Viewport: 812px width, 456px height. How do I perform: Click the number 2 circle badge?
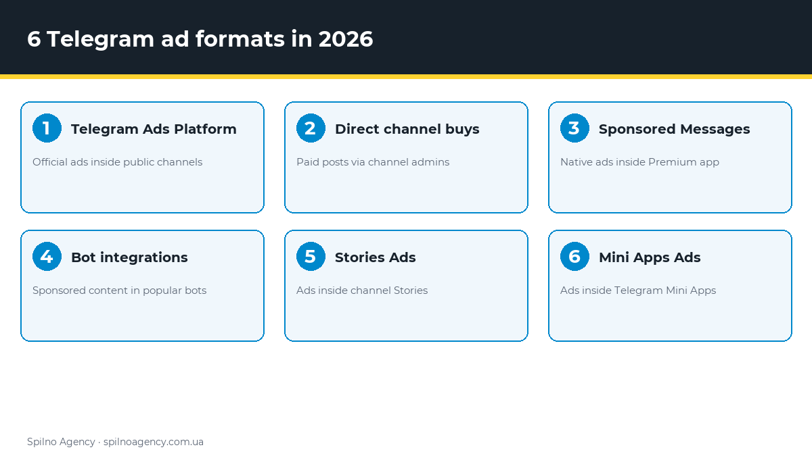[311, 128]
